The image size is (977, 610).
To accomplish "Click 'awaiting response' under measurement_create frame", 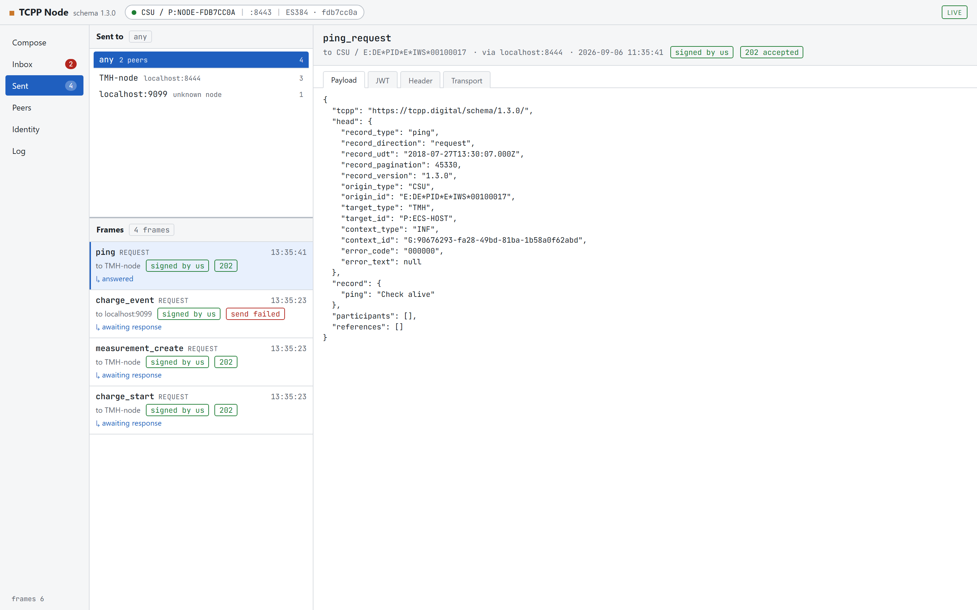I will click(128, 375).
